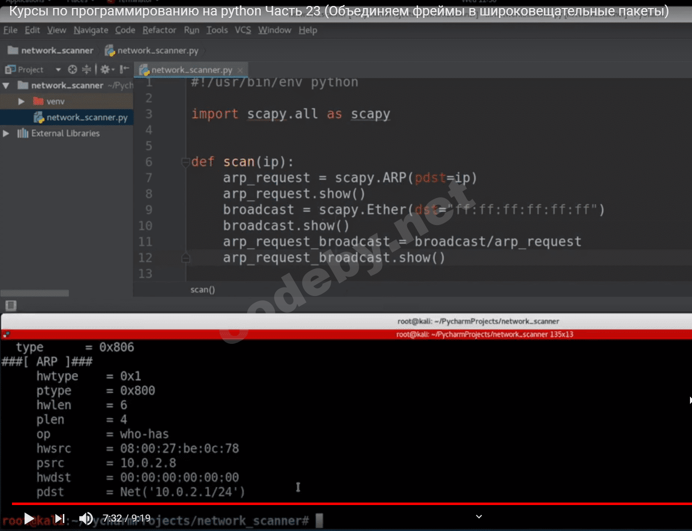692x531 pixels.
Task: Skip to the next video
Action: 60,519
